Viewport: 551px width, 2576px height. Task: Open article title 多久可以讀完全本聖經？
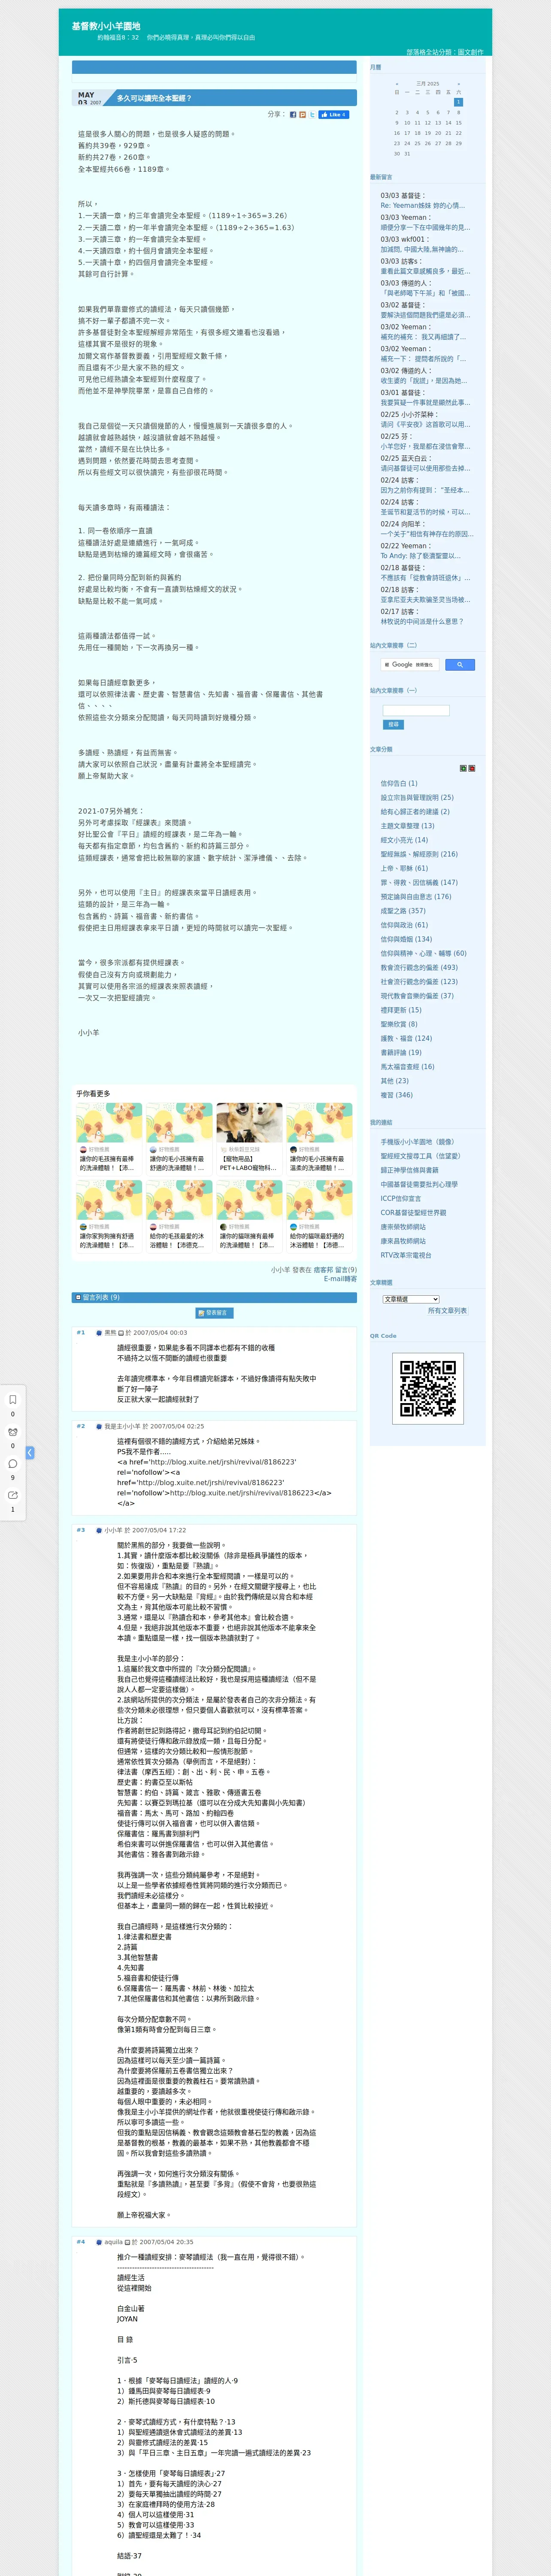(154, 98)
